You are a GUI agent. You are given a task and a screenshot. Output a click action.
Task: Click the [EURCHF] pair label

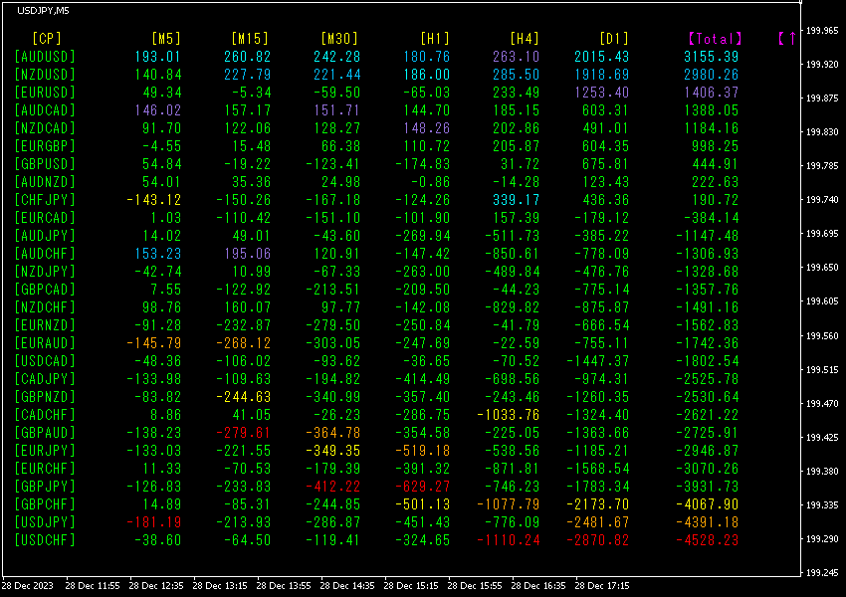[x=45, y=469]
